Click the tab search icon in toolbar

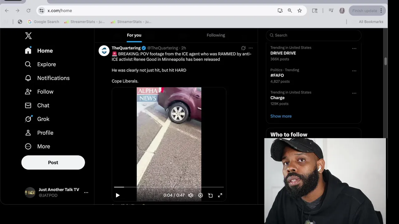pyautogui.click(x=315, y=11)
